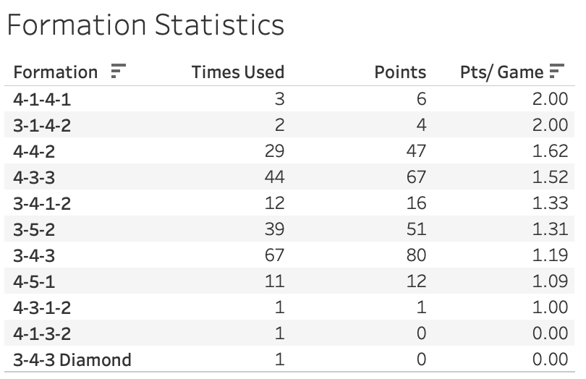The width and height of the screenshot is (586, 379).
Task: Click the sort icon beside Pts/ Game
Action: pos(556,72)
